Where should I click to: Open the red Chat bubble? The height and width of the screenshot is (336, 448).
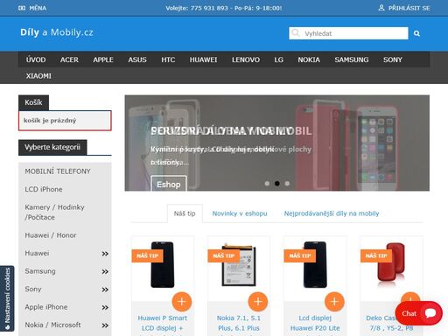point(418,313)
